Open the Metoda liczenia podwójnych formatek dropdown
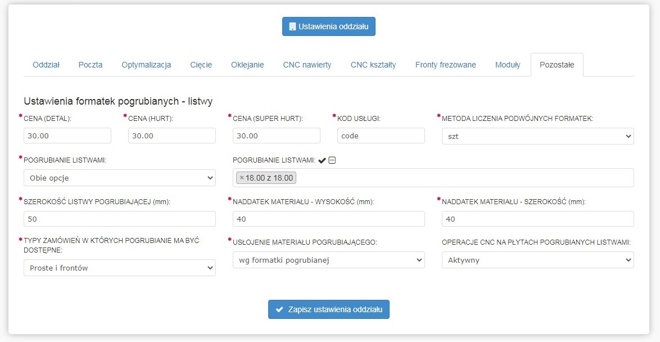This screenshot has height=342, width=660. (537, 136)
